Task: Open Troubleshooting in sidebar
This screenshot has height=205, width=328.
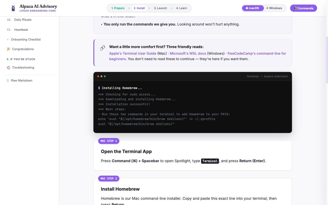Action: tap(23, 68)
